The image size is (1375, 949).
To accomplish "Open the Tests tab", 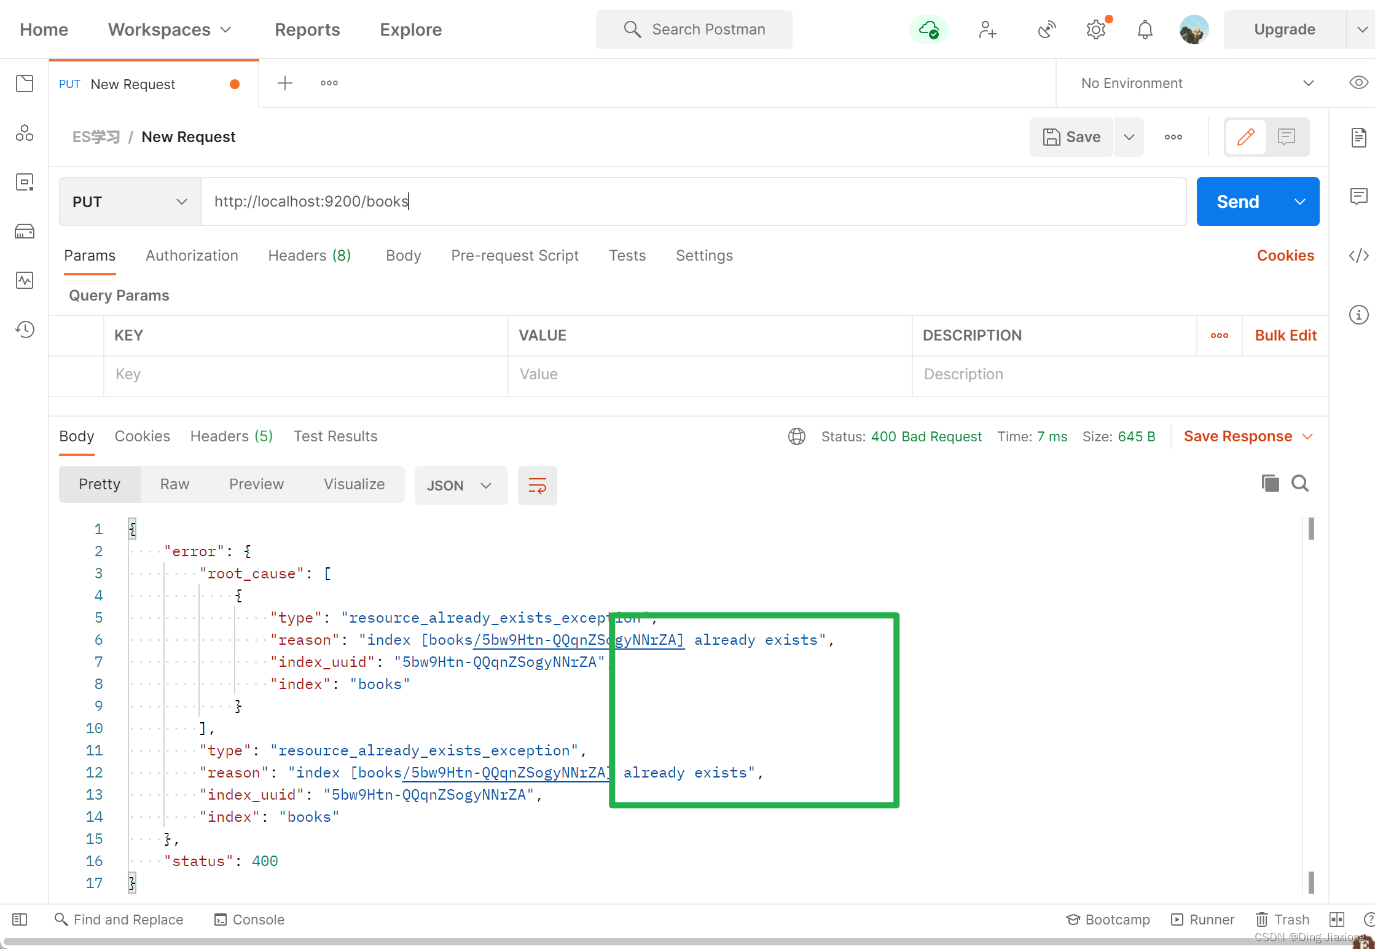I will click(627, 256).
